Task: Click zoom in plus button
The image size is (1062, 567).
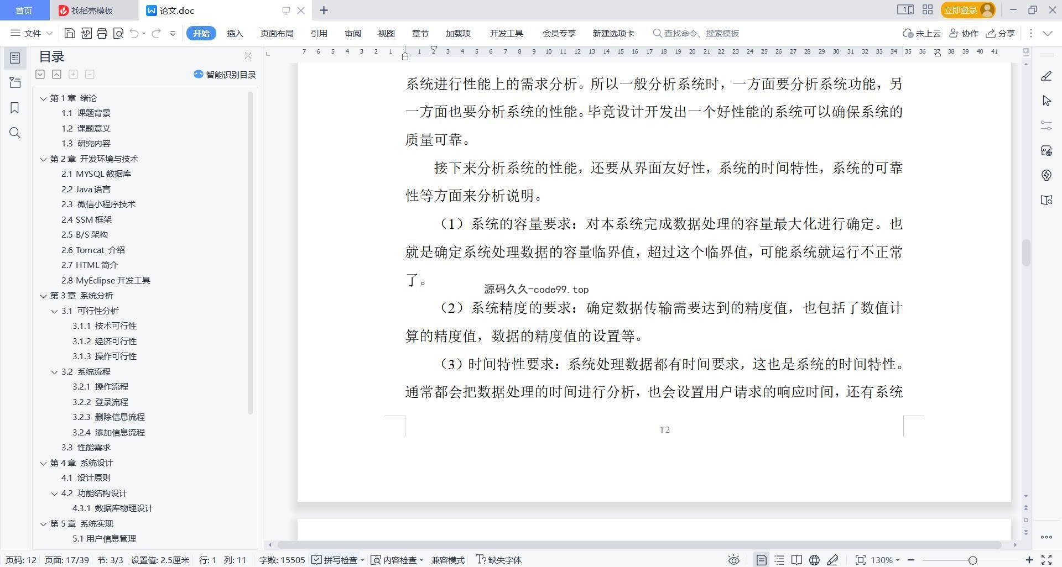Action: click(1029, 560)
